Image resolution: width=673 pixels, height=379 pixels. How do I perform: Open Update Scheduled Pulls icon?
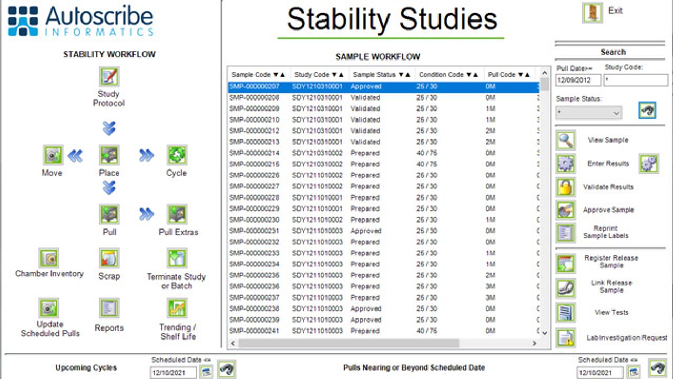[49, 308]
